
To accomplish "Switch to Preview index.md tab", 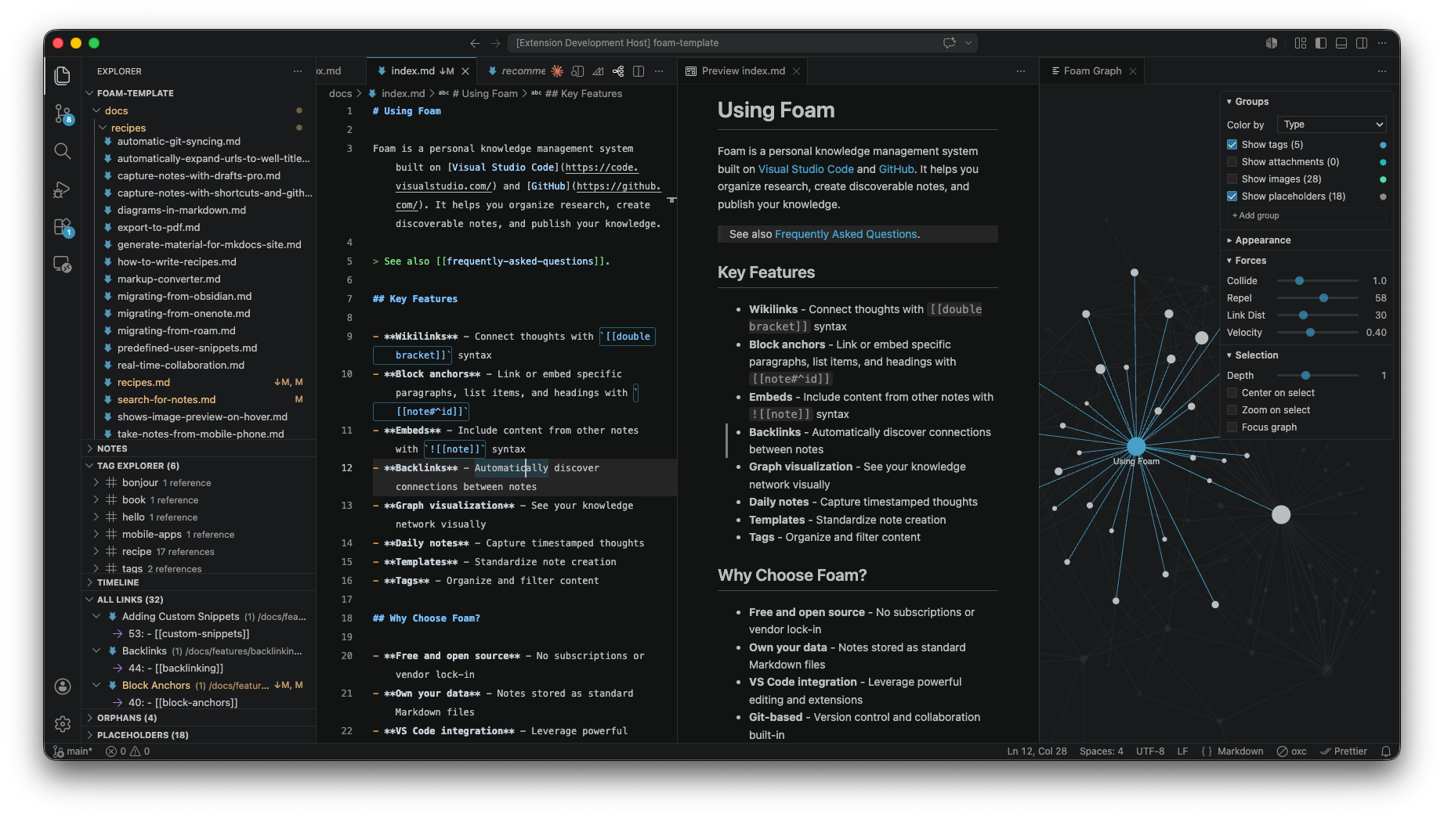I will click(x=743, y=71).
